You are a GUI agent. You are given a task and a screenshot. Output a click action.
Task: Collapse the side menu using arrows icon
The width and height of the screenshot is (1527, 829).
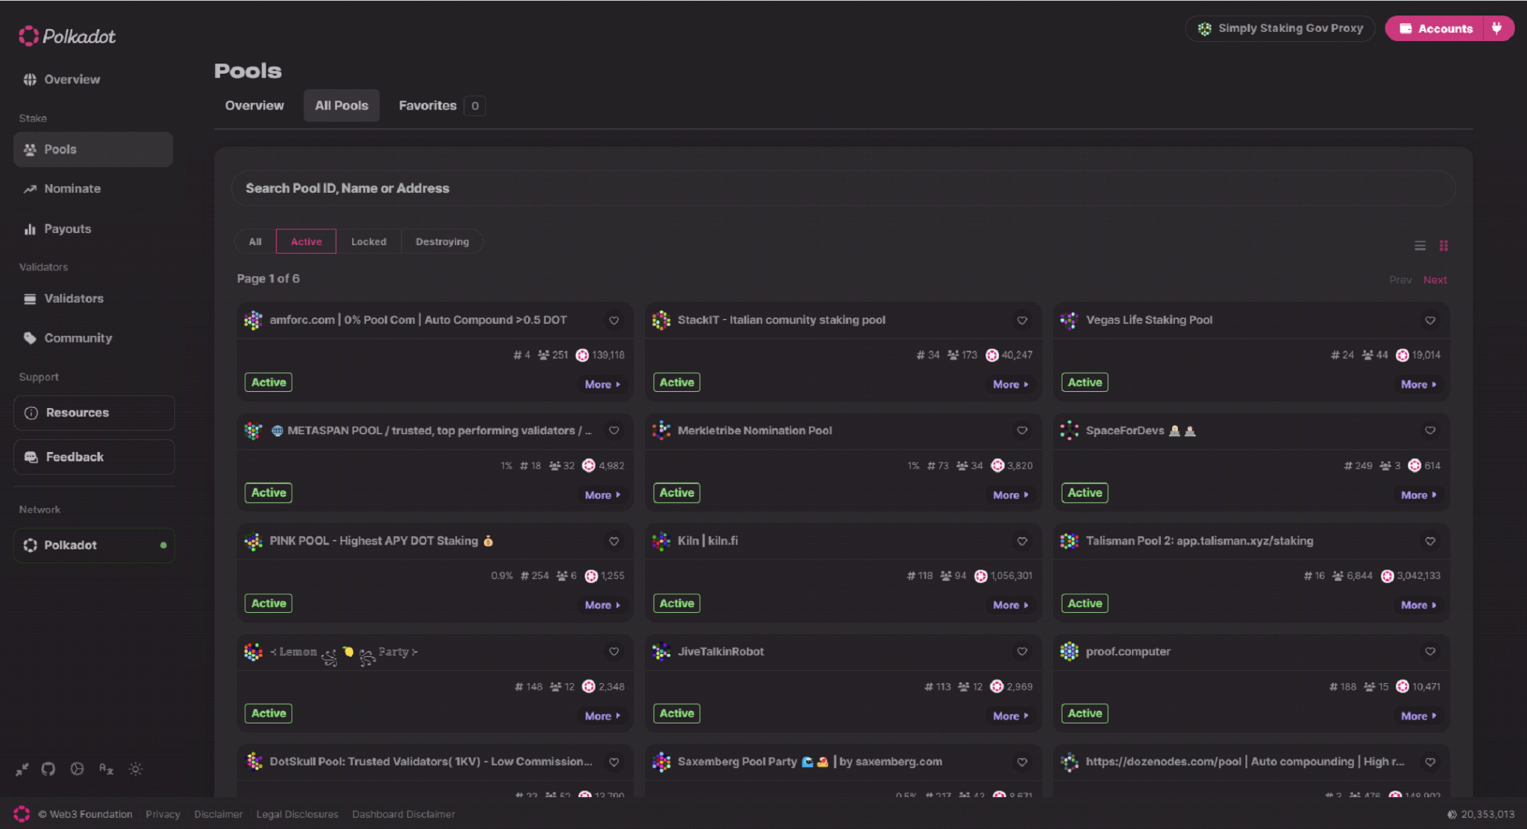(22, 769)
